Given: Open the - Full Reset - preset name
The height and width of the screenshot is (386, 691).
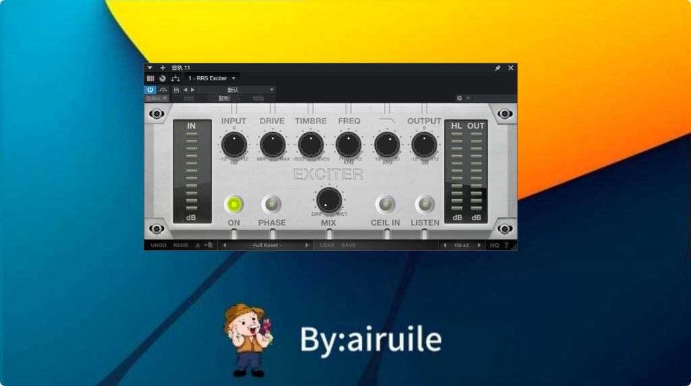Looking at the screenshot, I should click(265, 246).
